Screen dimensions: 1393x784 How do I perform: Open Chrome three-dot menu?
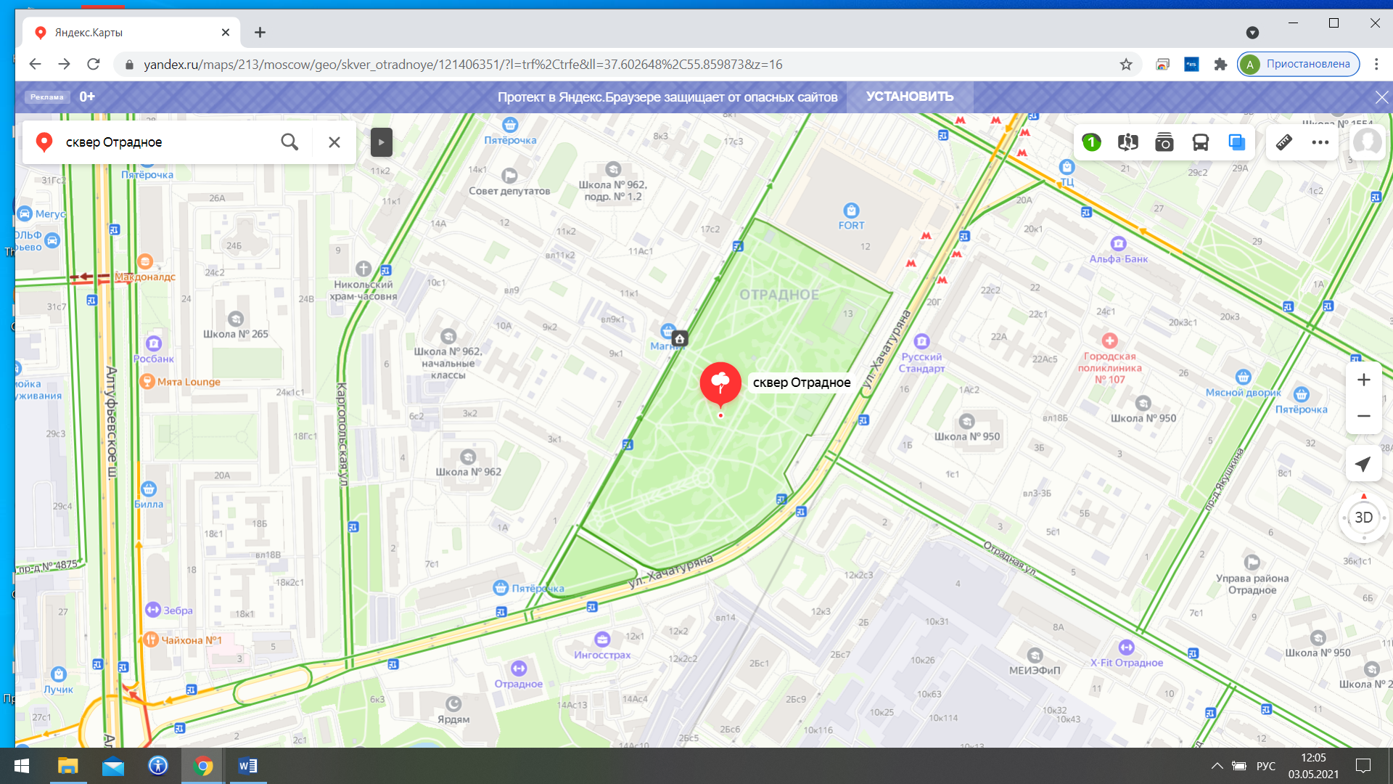coord(1376,64)
